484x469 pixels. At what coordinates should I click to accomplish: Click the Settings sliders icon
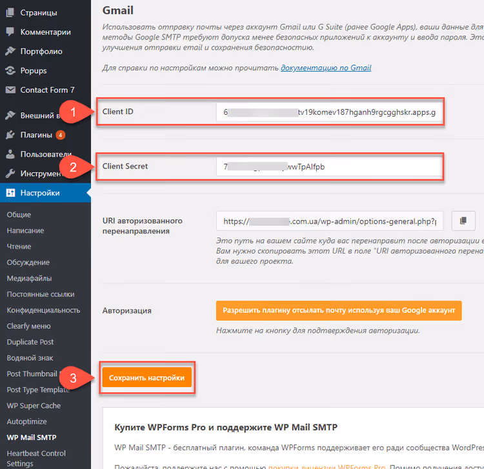(x=10, y=192)
